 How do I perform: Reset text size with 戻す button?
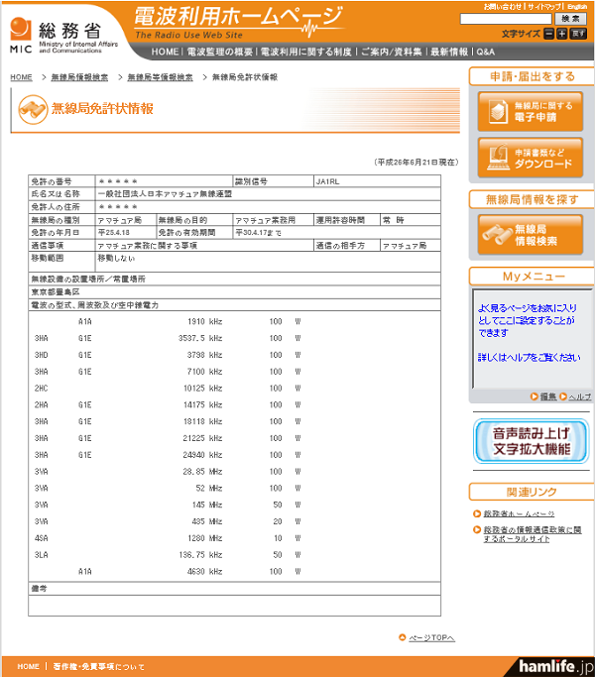tap(578, 33)
